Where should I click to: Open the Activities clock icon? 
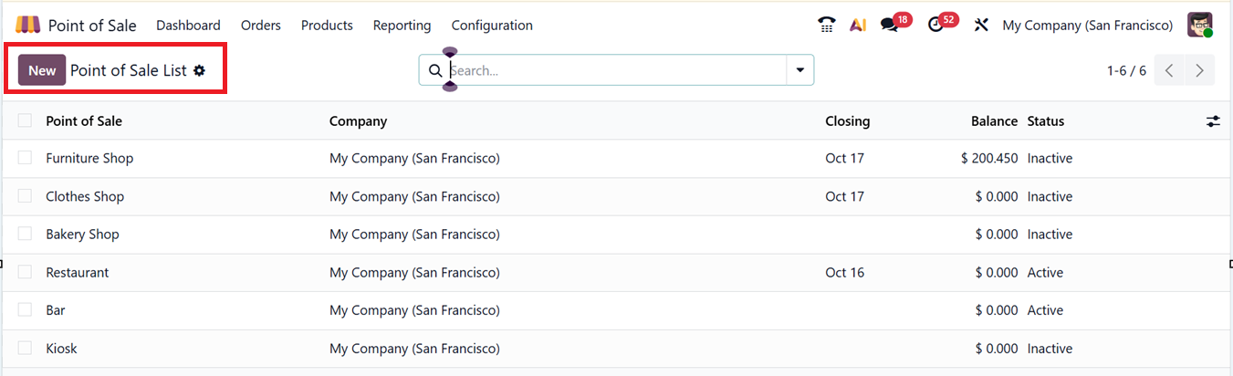(935, 26)
